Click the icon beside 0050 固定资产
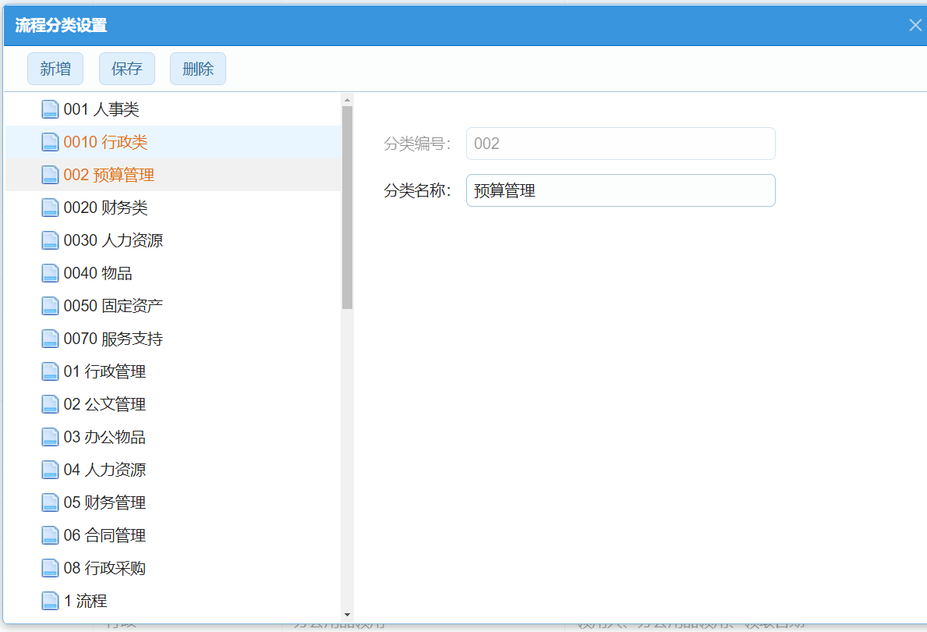927x632 pixels. (50, 307)
